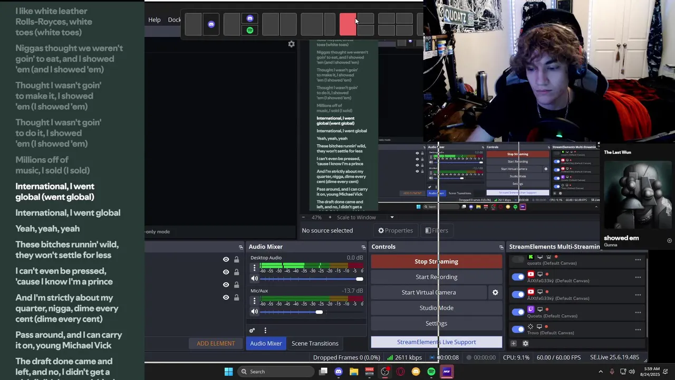Open Desktop Audio three-dot options menu

(x=254, y=268)
